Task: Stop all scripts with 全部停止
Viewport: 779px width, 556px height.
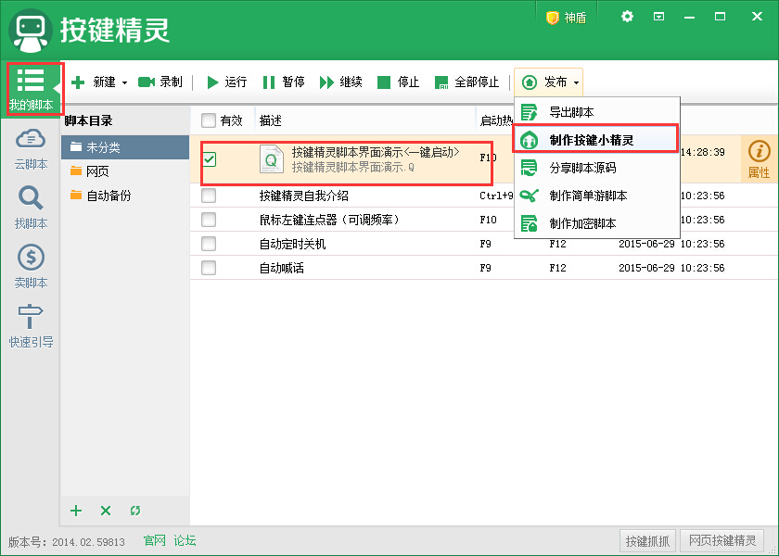Action: (x=466, y=82)
